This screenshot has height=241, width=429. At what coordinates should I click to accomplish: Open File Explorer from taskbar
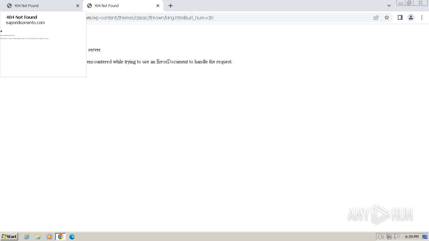(x=38, y=237)
